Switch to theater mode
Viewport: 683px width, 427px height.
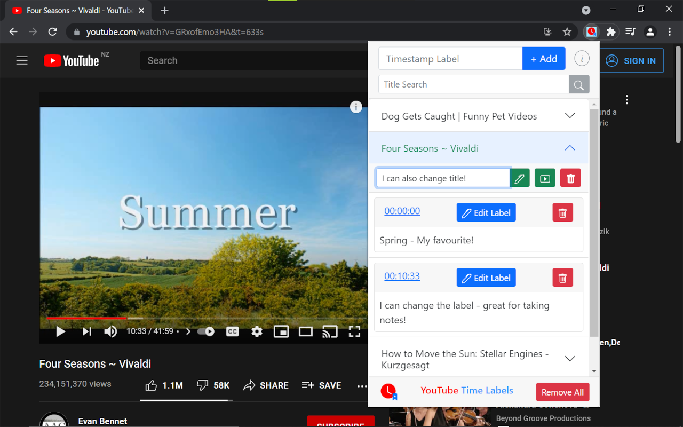tap(306, 332)
